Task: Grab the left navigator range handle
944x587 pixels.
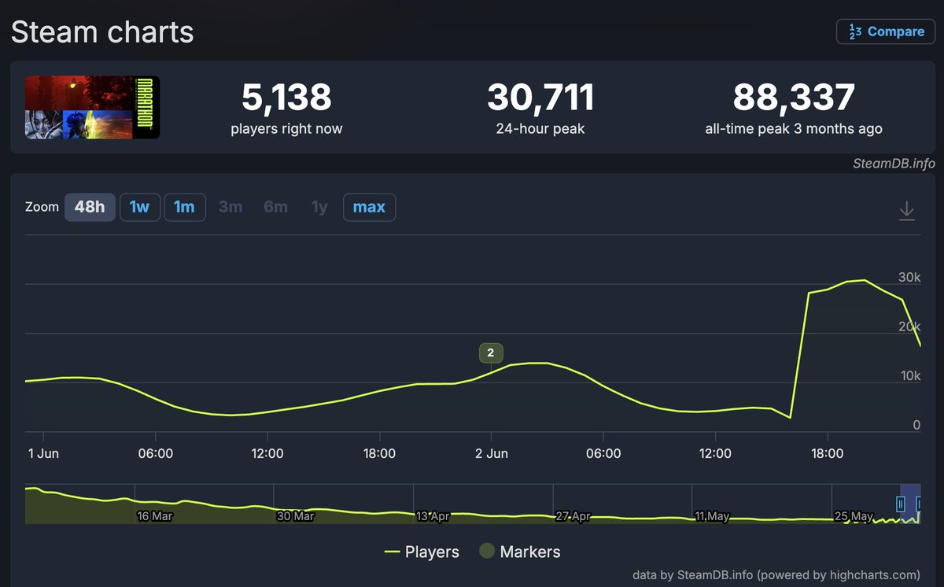Action: click(x=902, y=504)
